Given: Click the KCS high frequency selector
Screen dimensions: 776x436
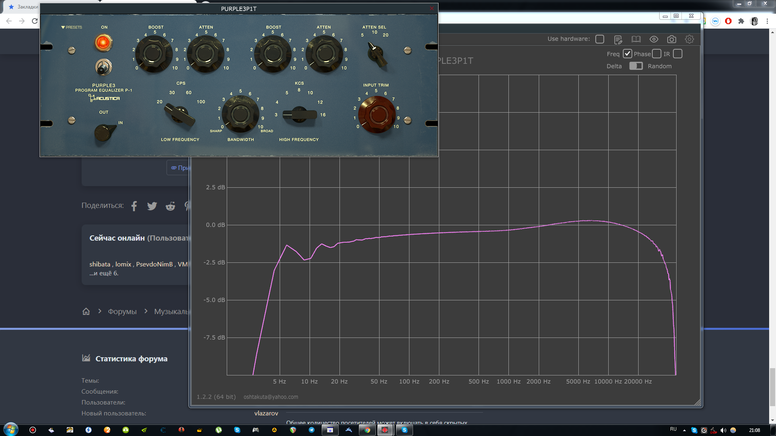Looking at the screenshot, I should coord(299,114).
